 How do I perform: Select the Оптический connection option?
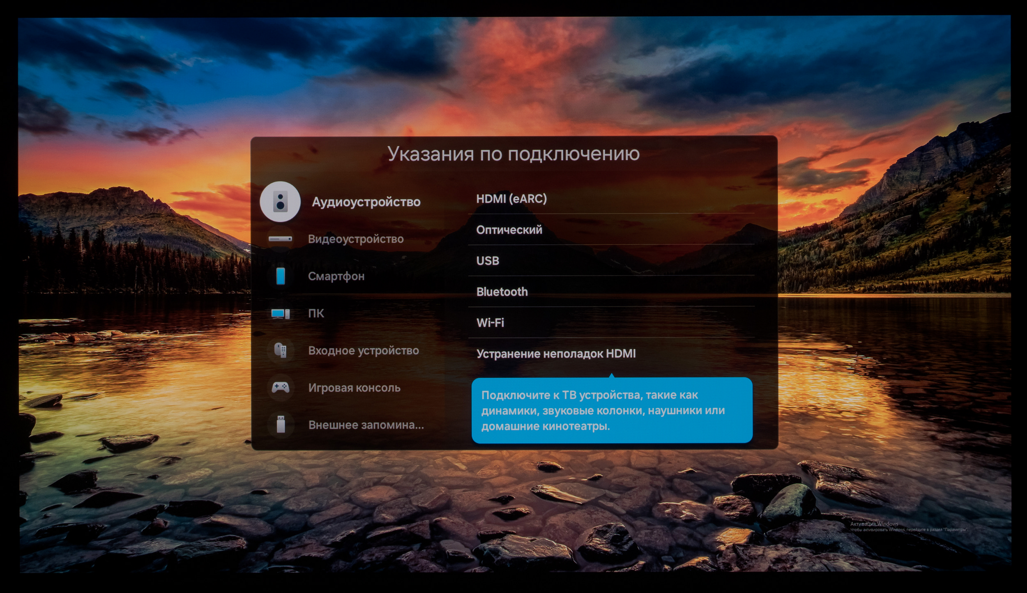(509, 230)
